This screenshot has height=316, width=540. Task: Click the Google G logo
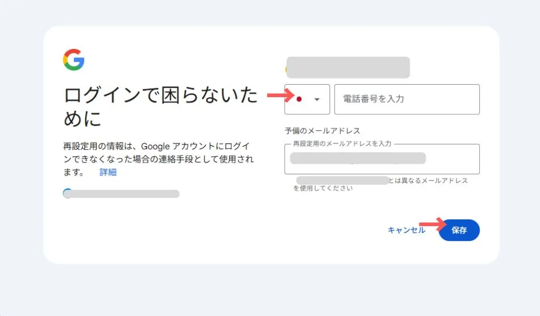coord(74,60)
